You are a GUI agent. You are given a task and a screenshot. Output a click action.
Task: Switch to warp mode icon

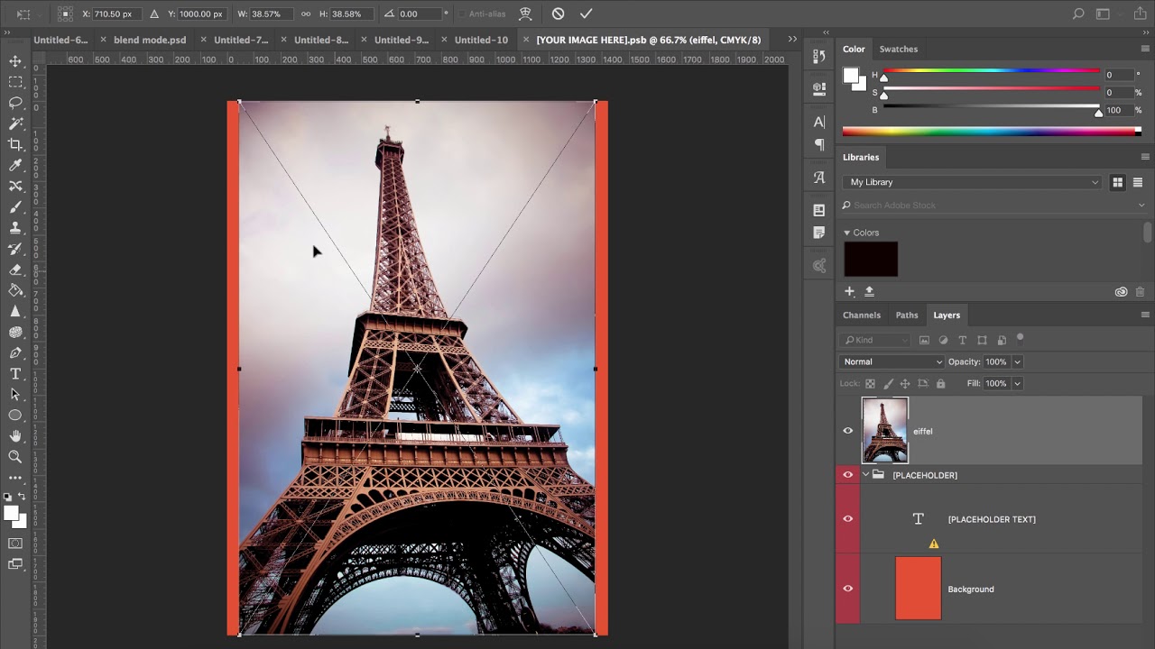point(526,14)
